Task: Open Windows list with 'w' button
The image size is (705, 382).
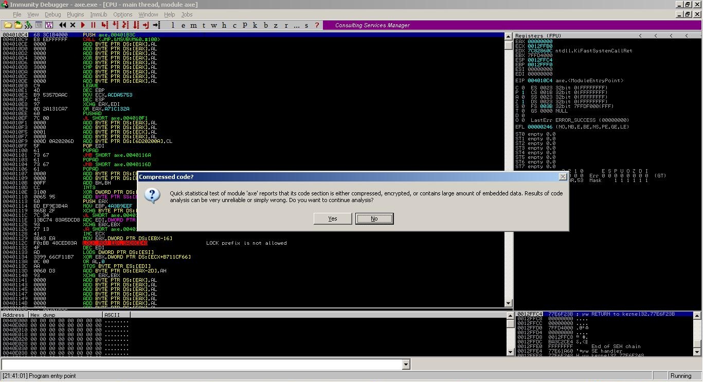Action: pyautogui.click(x=213, y=25)
